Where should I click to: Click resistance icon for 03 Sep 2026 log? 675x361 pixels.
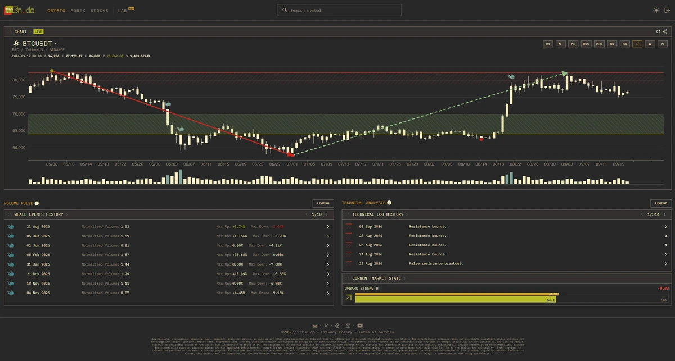click(349, 226)
